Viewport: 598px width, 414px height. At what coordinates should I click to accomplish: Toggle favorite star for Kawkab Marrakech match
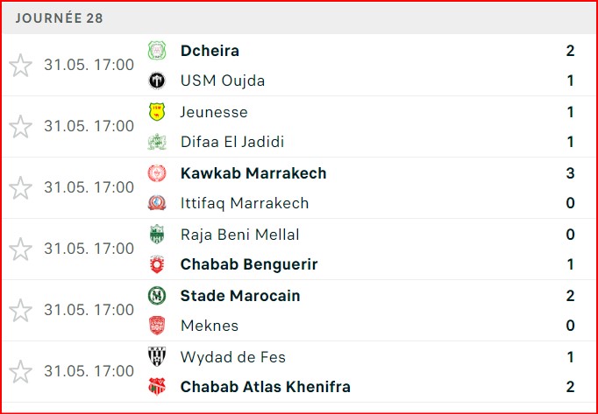coord(20,188)
